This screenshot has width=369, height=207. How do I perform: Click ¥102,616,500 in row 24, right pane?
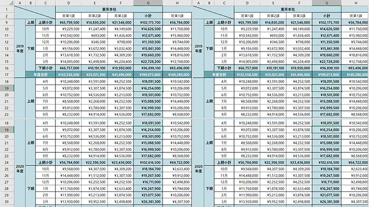[x=327, y=162]
